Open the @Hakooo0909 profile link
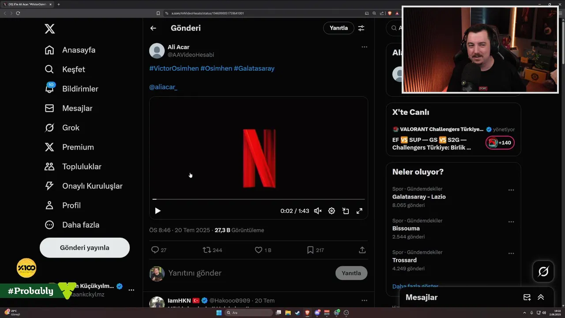Viewport: 565px width, 318px height. 230,300
